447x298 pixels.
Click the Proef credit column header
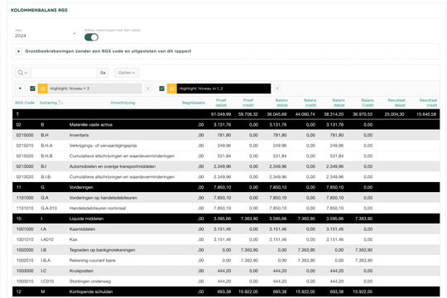click(x=248, y=103)
